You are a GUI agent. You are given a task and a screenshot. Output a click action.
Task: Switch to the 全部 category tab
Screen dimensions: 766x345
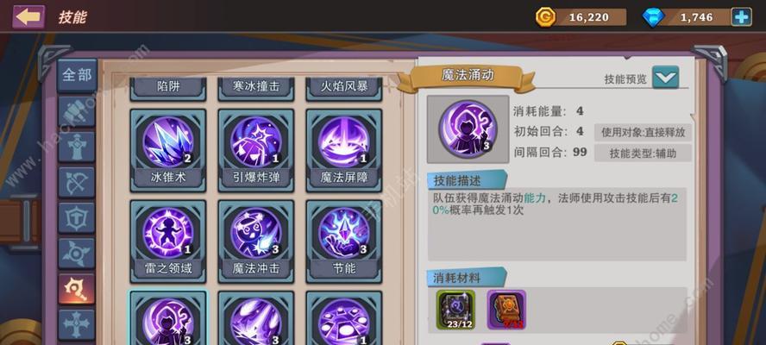[x=77, y=75]
